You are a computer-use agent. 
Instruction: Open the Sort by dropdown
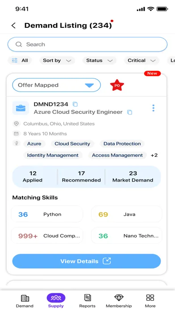(x=57, y=61)
